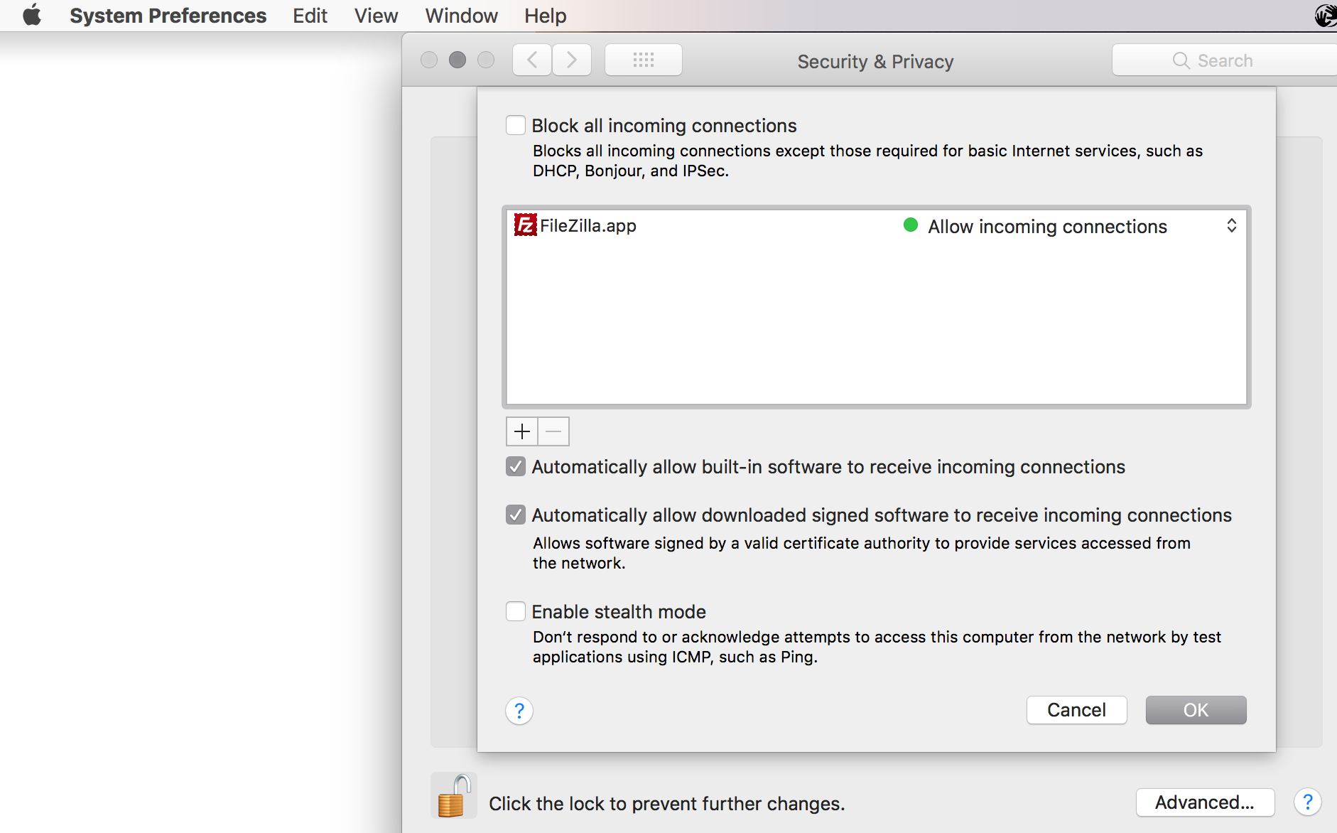
Task: Enable Block all incoming connections checkbox
Action: (x=516, y=126)
